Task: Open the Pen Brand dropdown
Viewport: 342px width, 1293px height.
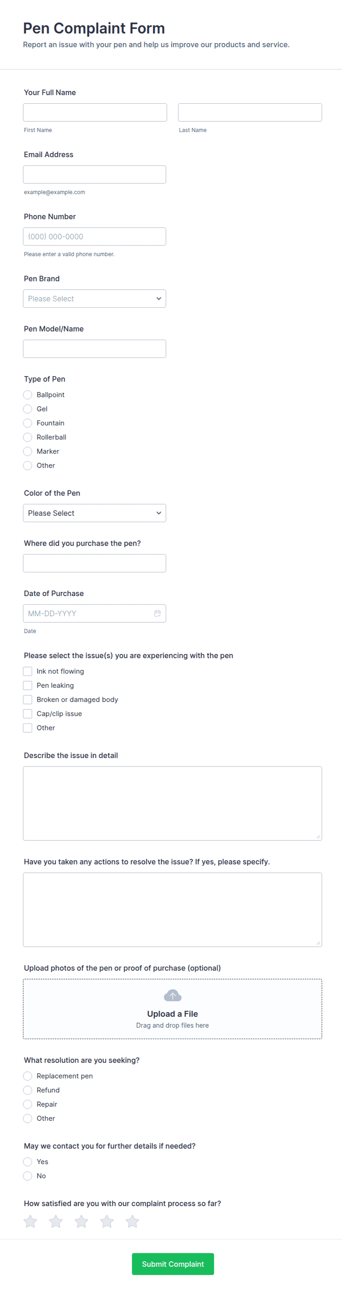Action: pyautogui.click(x=94, y=299)
